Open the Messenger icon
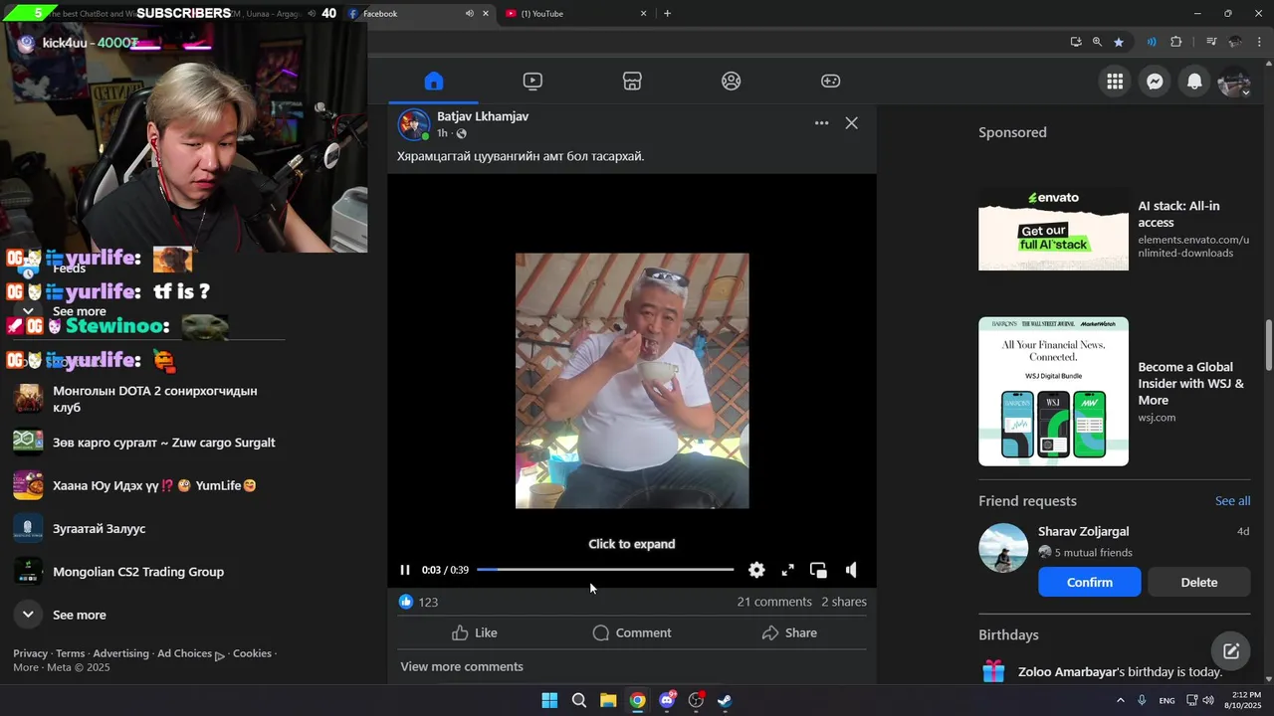1274x716 pixels. [1155, 82]
